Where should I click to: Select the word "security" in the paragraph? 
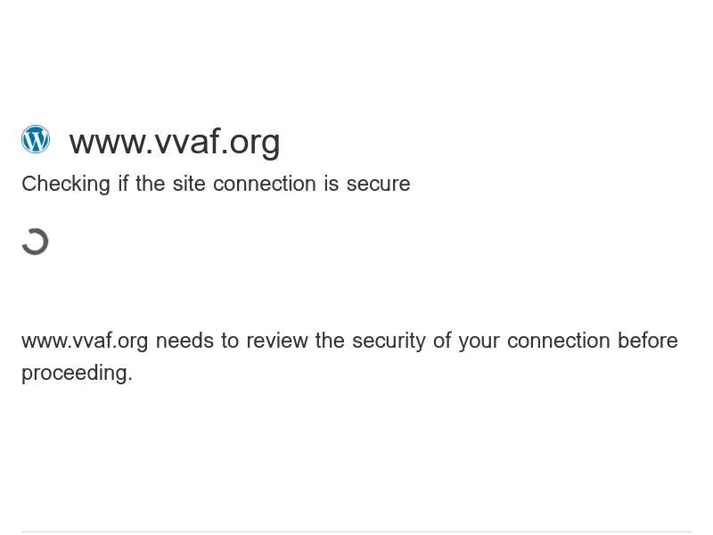389,342
